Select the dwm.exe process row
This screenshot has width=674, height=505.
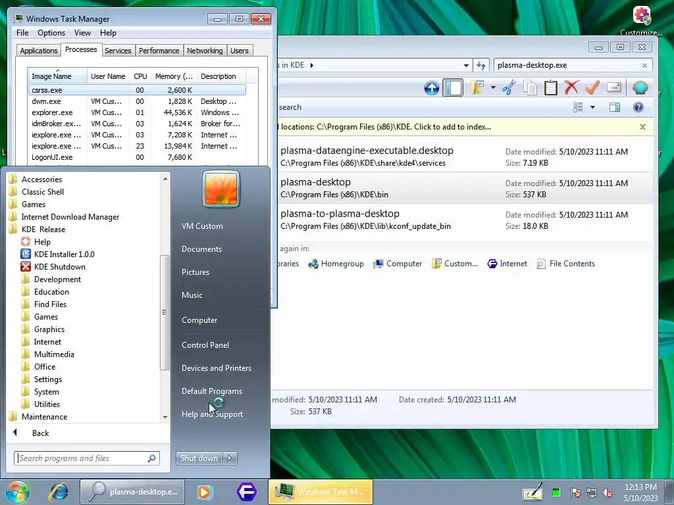[x=137, y=101]
